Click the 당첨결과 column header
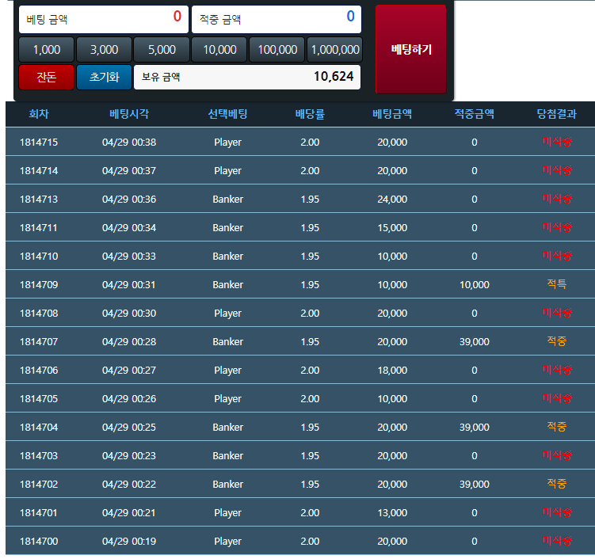The height and width of the screenshot is (559, 595). (556, 114)
